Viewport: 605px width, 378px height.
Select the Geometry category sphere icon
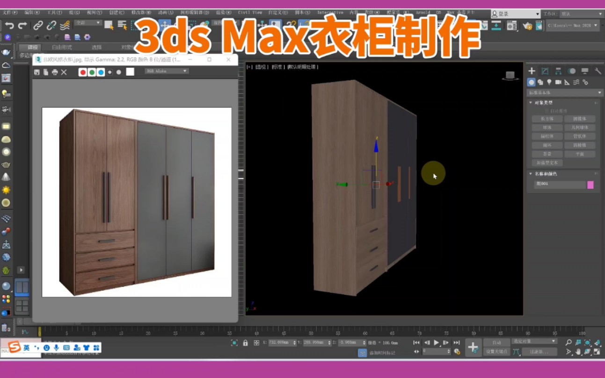(531, 82)
